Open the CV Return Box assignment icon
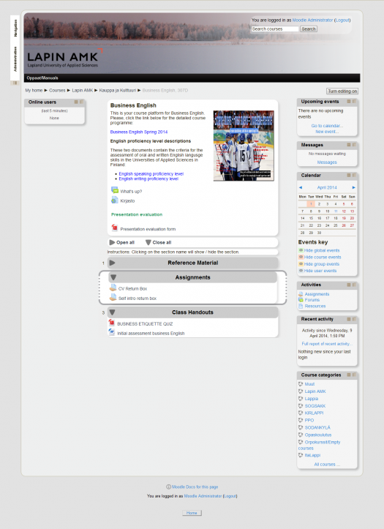 113,288
